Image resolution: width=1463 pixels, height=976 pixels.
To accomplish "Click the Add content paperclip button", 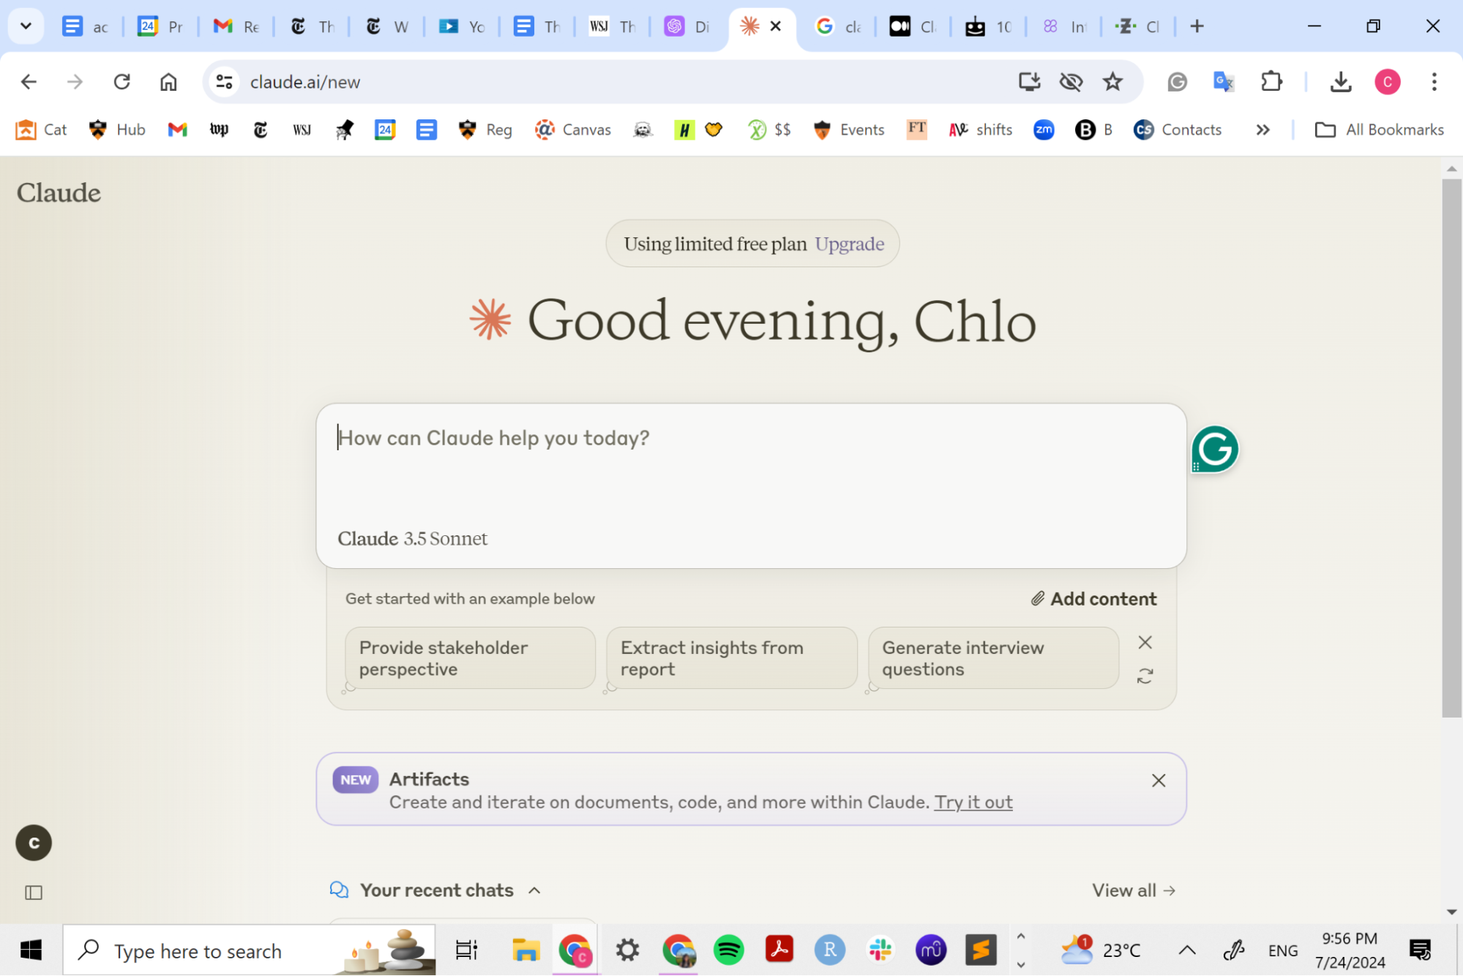I will 1093,598.
